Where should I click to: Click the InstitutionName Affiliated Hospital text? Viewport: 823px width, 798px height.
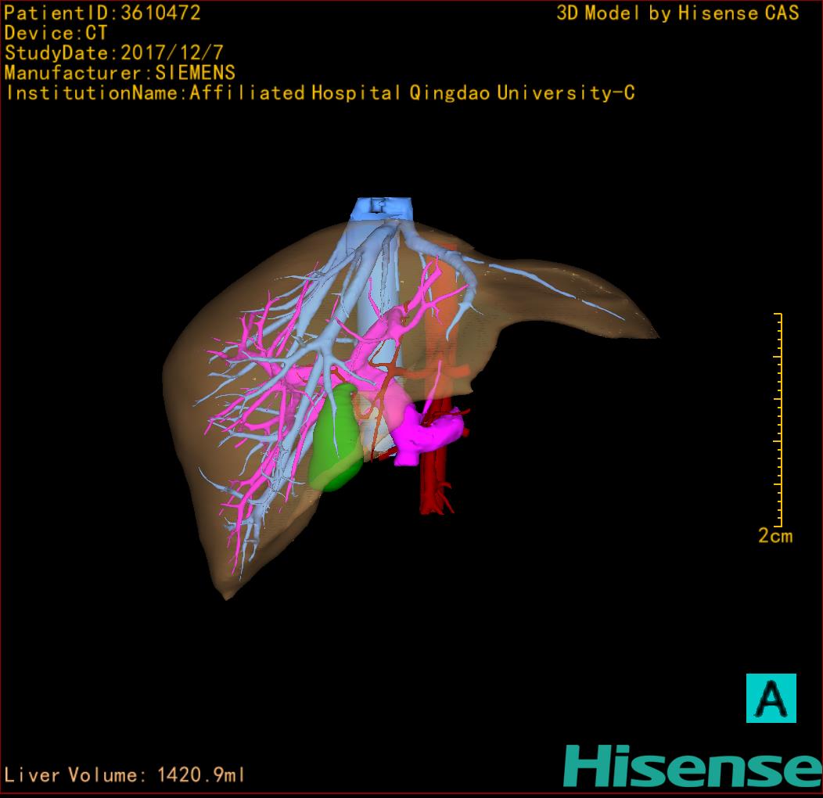320,93
